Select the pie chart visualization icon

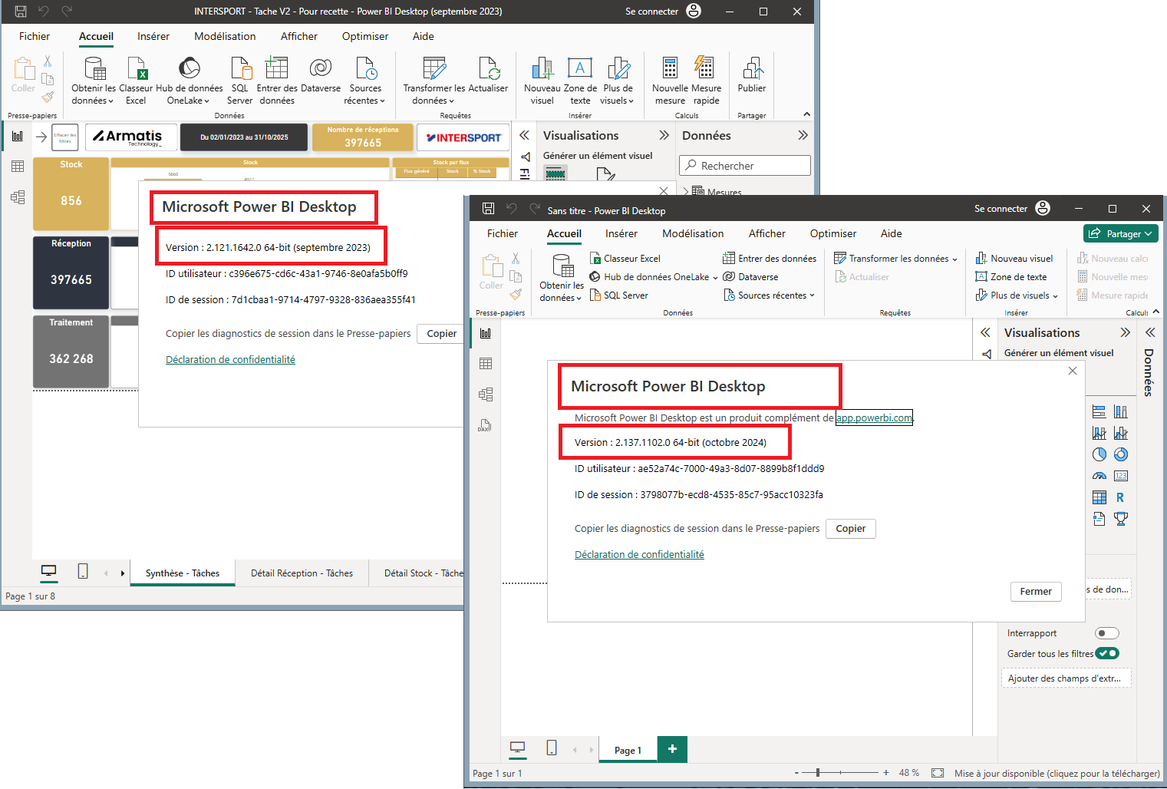[x=1099, y=454]
